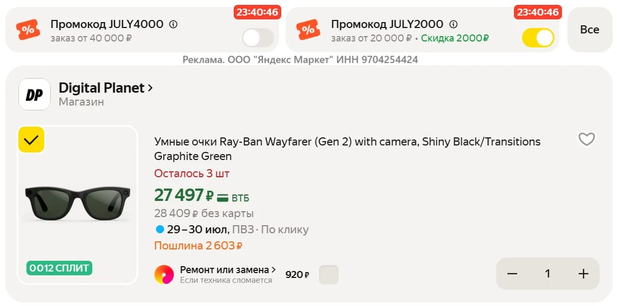Open the Digital Planet store page
Image resolution: width=617 pixels, height=306 pixels.
pos(105,88)
